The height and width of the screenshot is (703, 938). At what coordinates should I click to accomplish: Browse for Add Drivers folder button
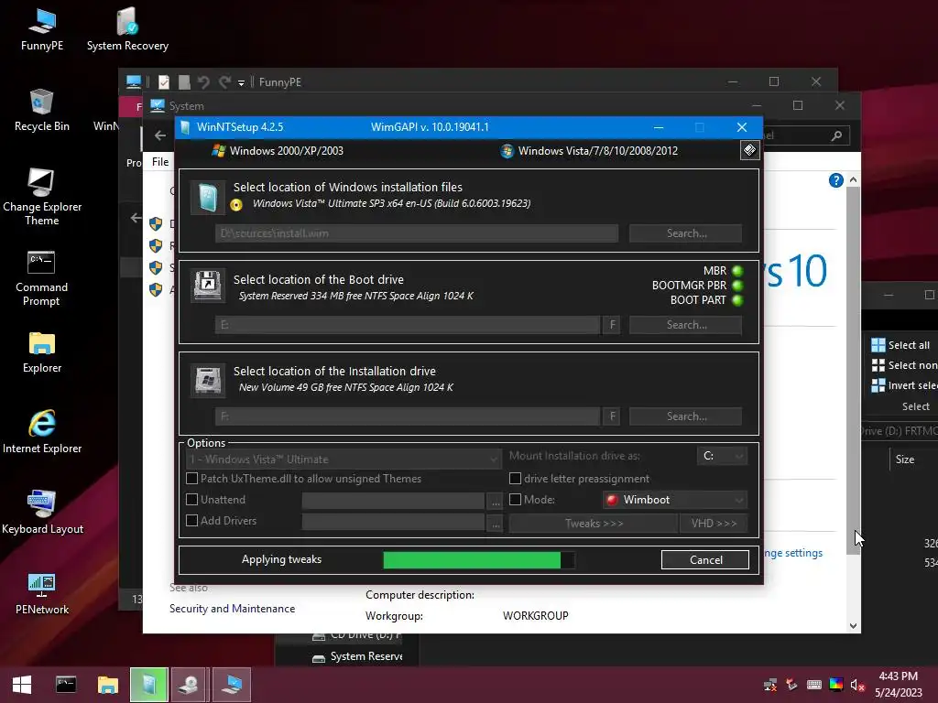point(496,522)
